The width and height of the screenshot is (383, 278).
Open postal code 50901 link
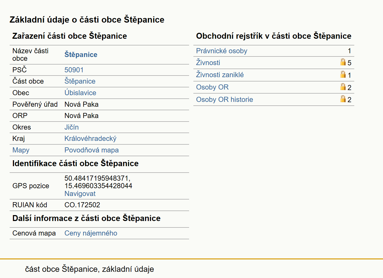74,70
